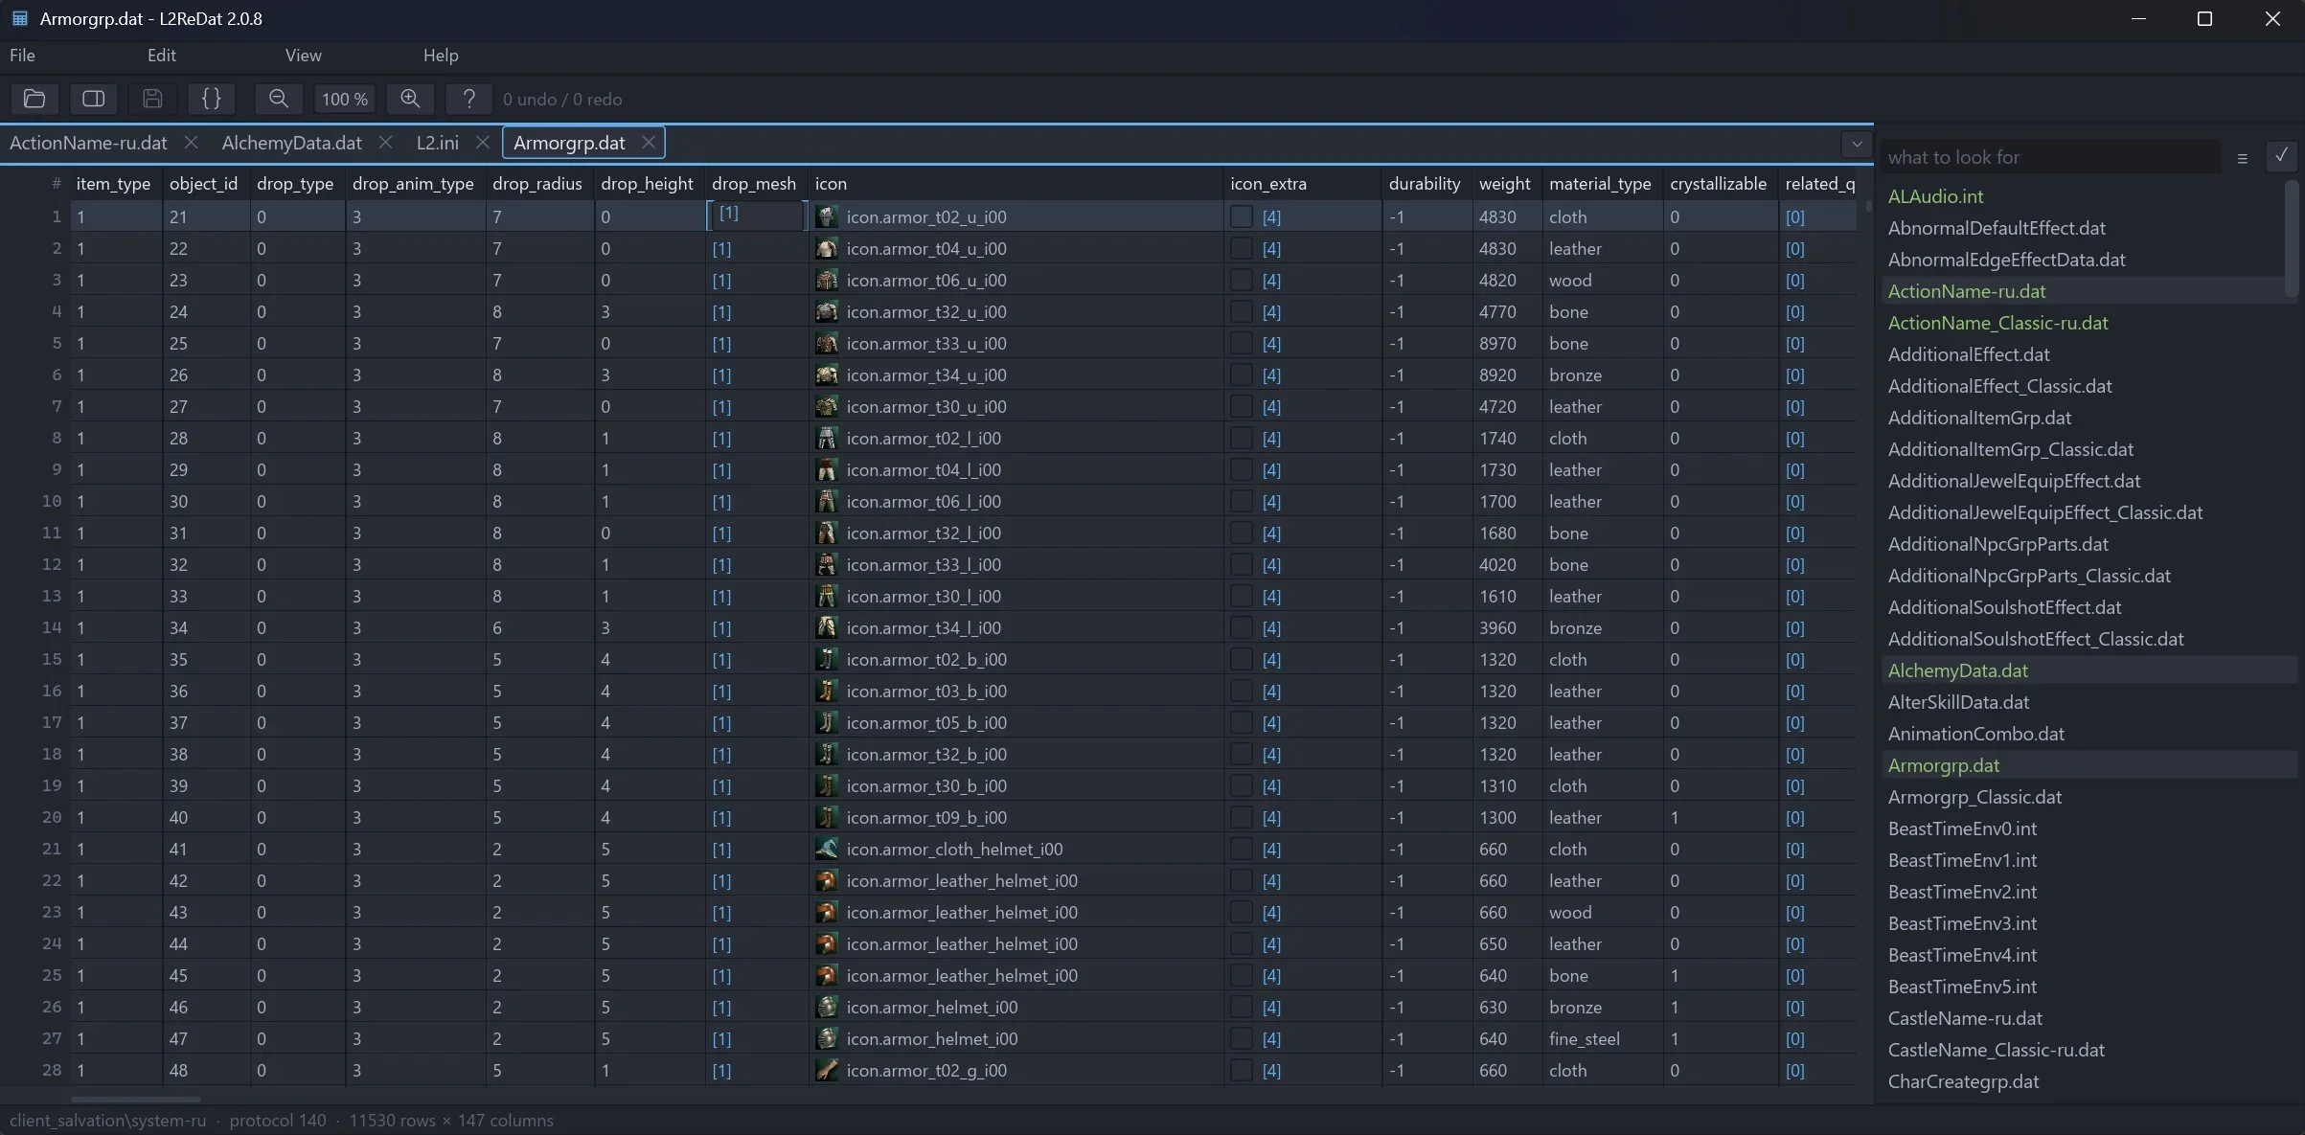Click in the 'what to look for' search field
The width and height of the screenshot is (2305, 1135).
click(x=2050, y=157)
